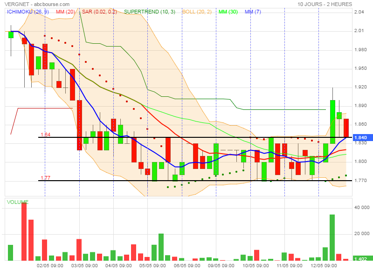This screenshot has width=373, height=270.
Task: Click the 1.402 current volume tag
Action: tap(363, 259)
